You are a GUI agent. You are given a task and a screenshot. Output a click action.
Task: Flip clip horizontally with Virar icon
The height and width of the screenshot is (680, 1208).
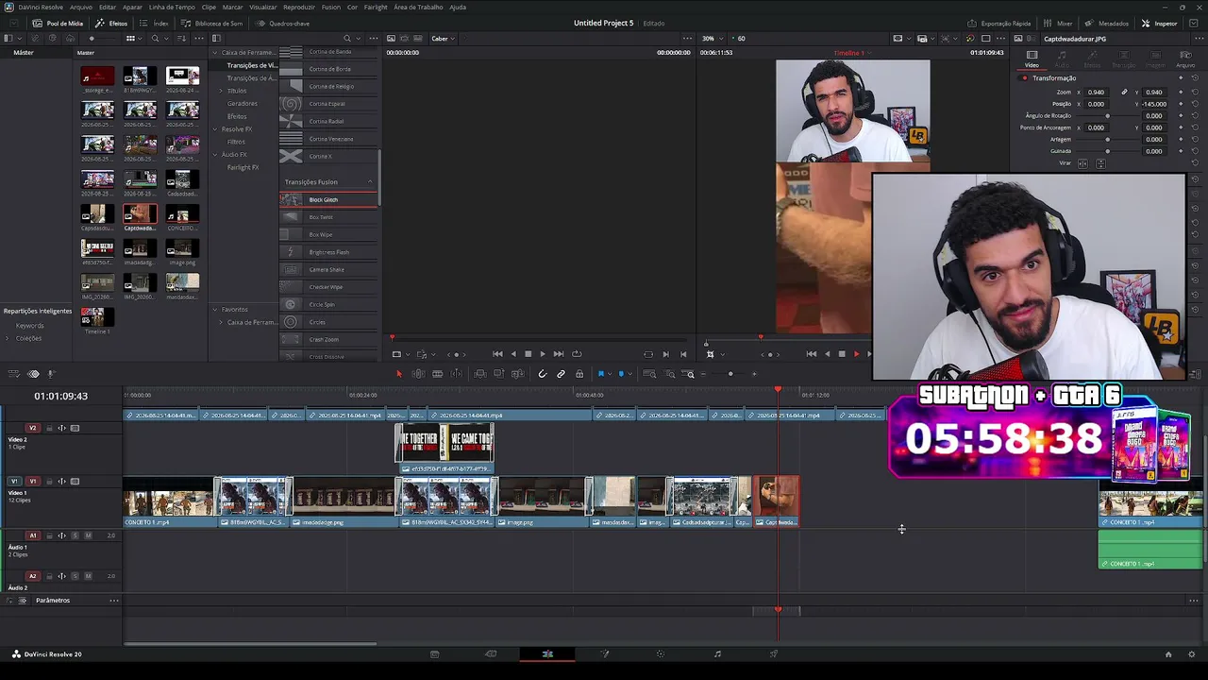click(1082, 163)
